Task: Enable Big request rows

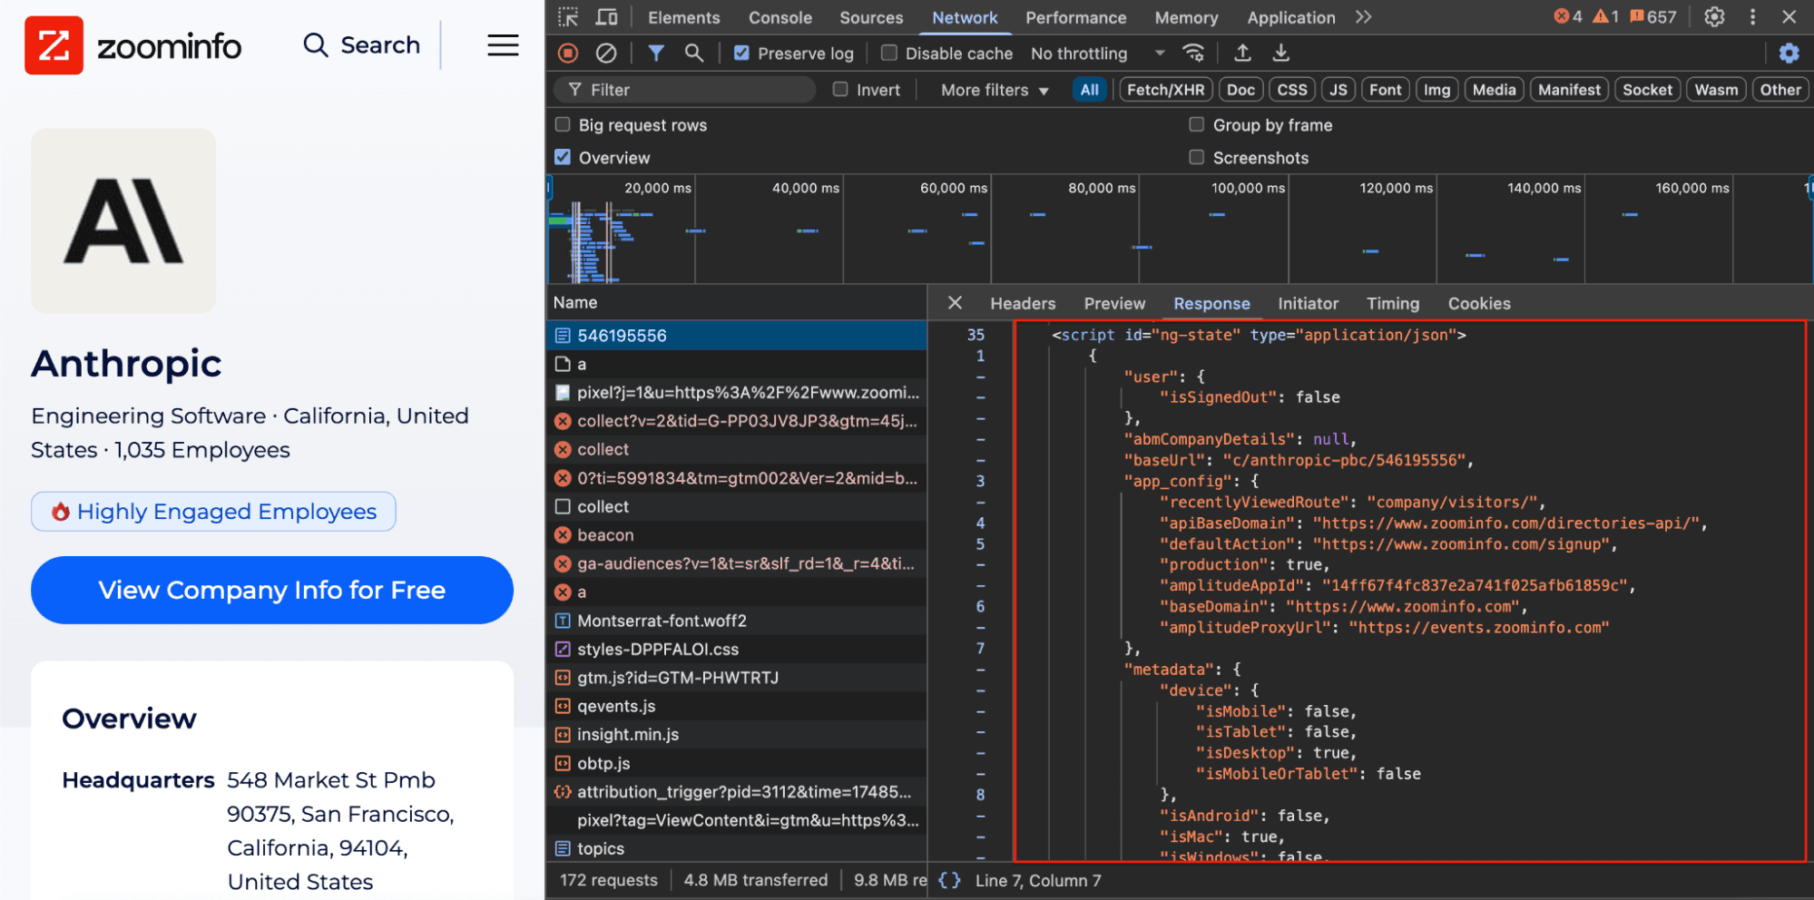Action: click(x=563, y=124)
